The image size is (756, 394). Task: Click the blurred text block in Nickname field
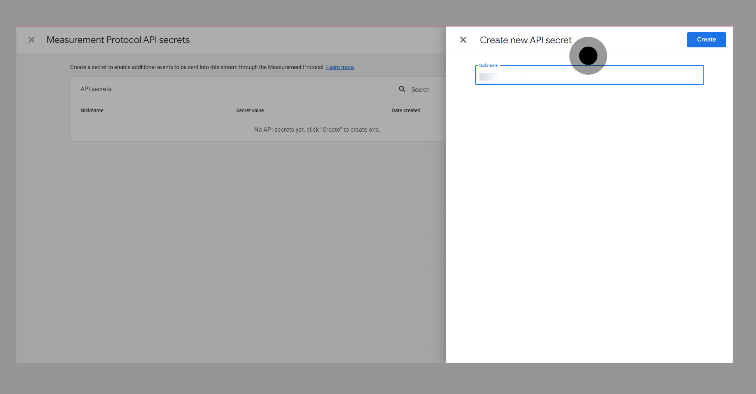[x=488, y=77]
